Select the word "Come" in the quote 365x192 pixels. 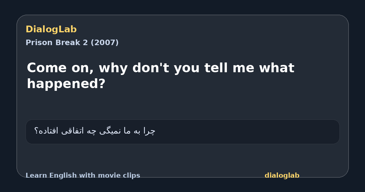47,68
